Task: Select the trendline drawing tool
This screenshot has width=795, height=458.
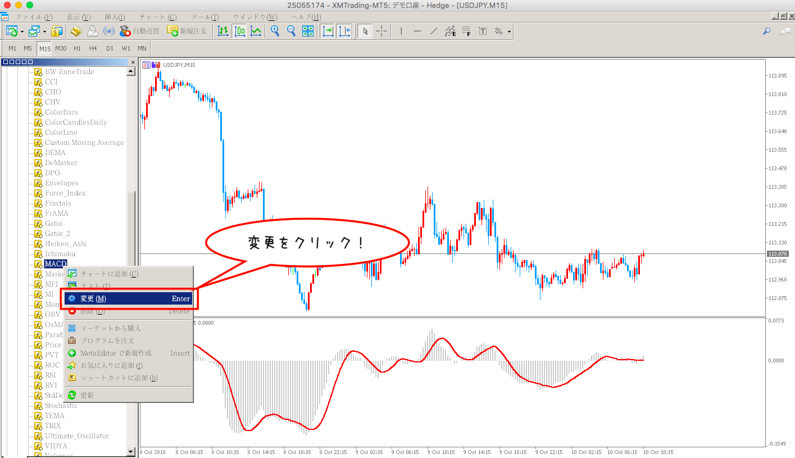Action: click(x=433, y=31)
